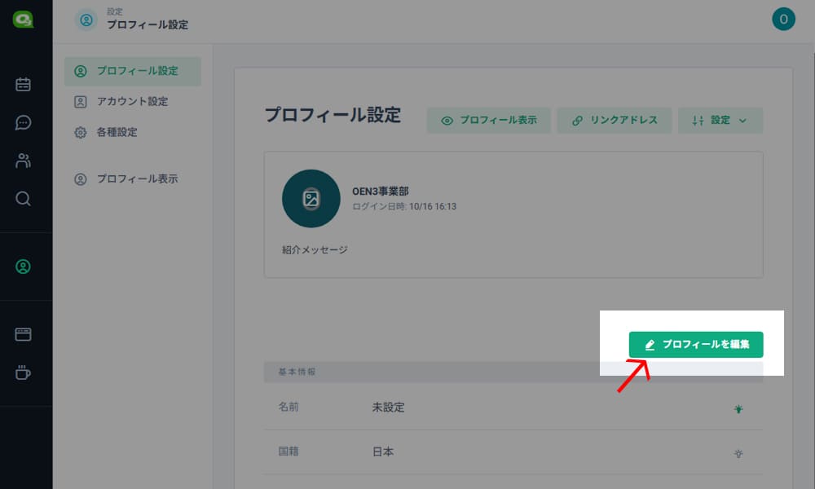Open the chat messages sidebar icon

coord(24,122)
